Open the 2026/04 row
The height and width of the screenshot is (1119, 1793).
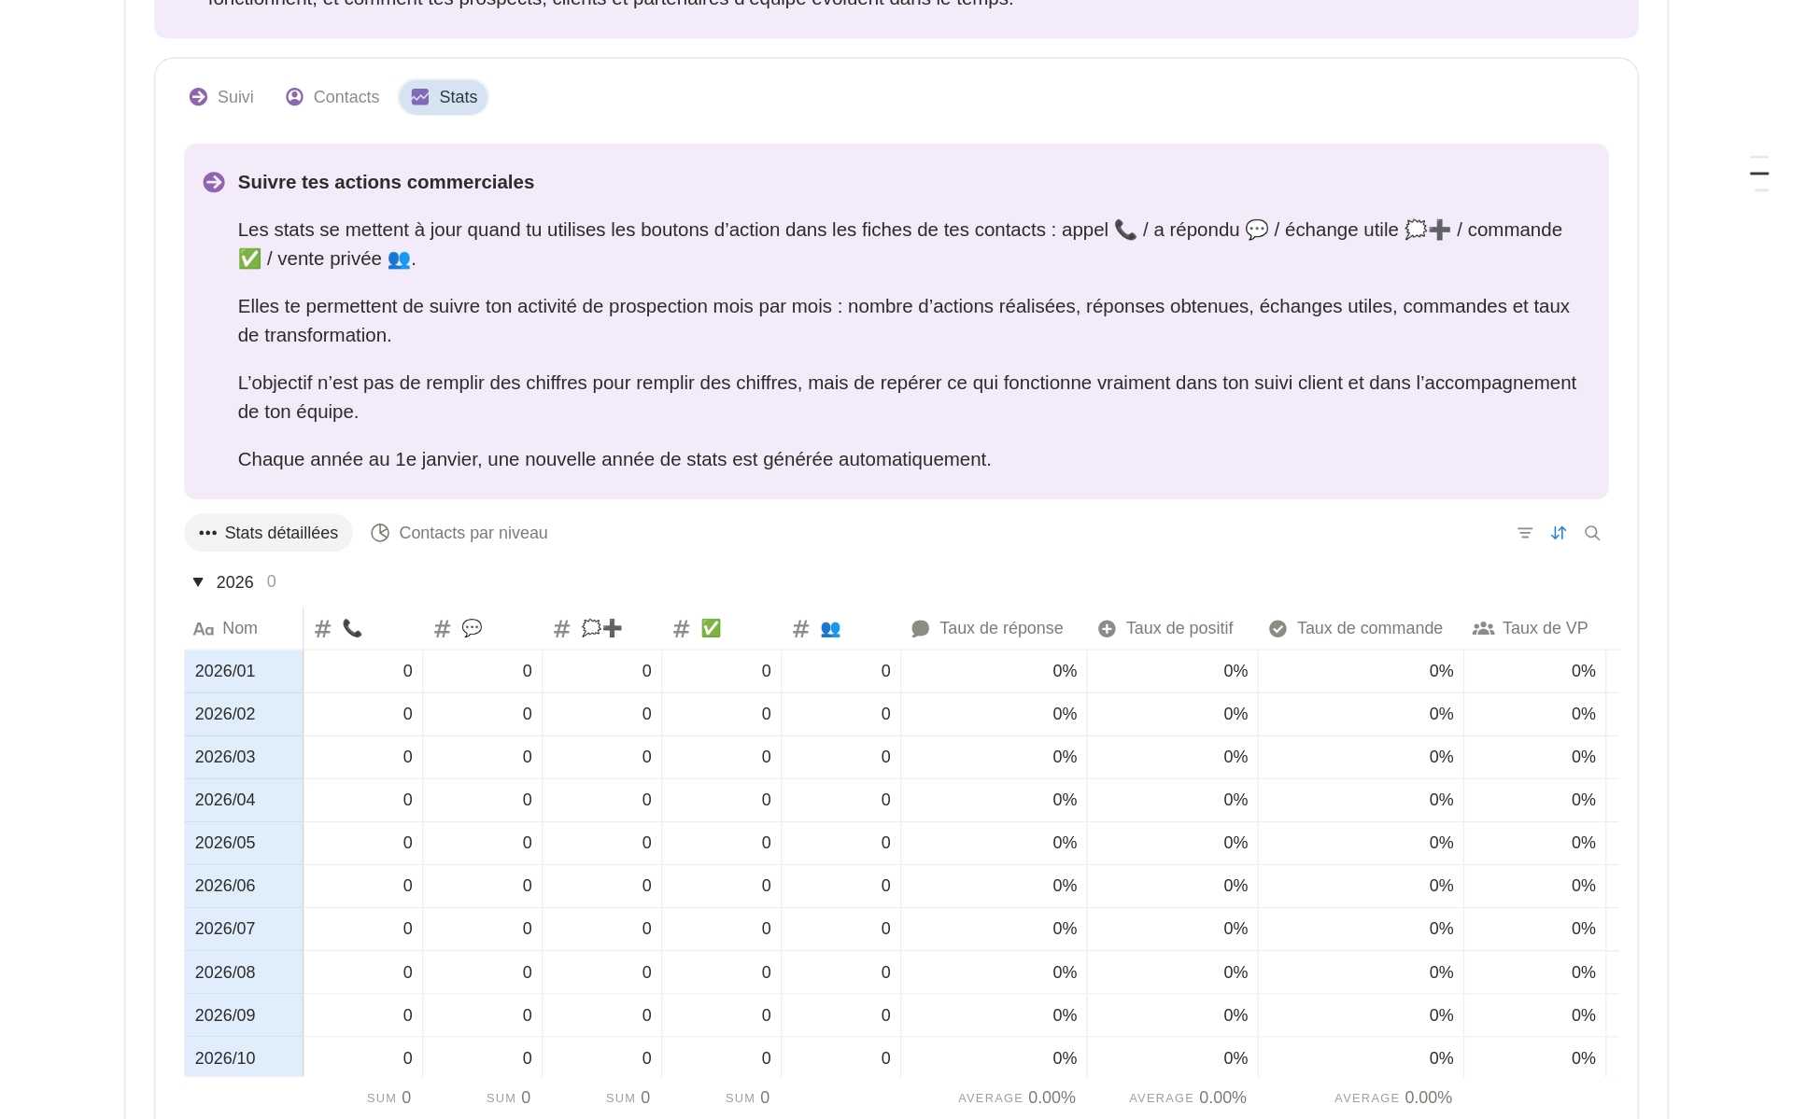tap(244, 800)
